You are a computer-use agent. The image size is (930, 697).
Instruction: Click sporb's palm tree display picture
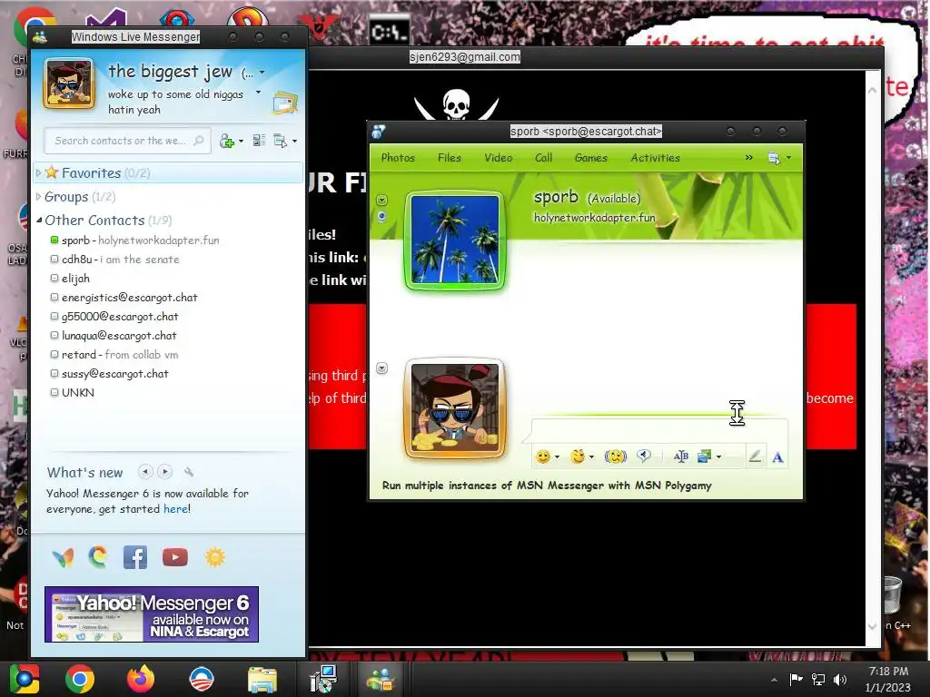coord(455,240)
